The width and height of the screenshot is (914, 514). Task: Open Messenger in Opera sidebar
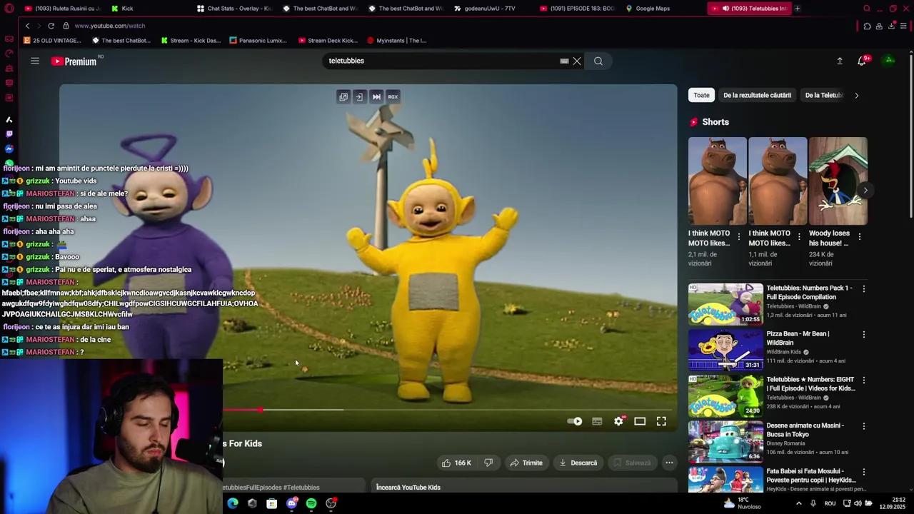pyautogui.click(x=9, y=148)
